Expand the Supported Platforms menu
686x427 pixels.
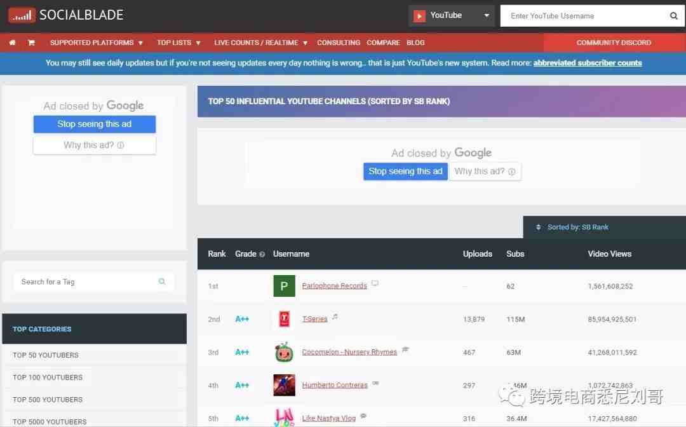point(97,43)
